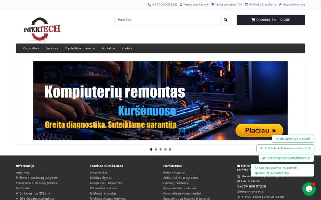Screen dimensions: 321x200
Task: Choose chat suggestion Ar keičiate telefonams ekranus?
Action: [285, 148]
